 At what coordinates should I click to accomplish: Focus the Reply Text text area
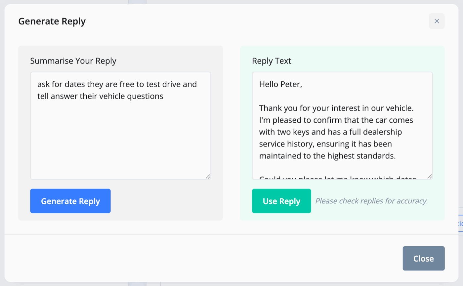click(x=342, y=126)
